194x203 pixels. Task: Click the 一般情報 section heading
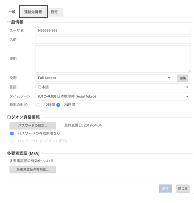[15, 22]
